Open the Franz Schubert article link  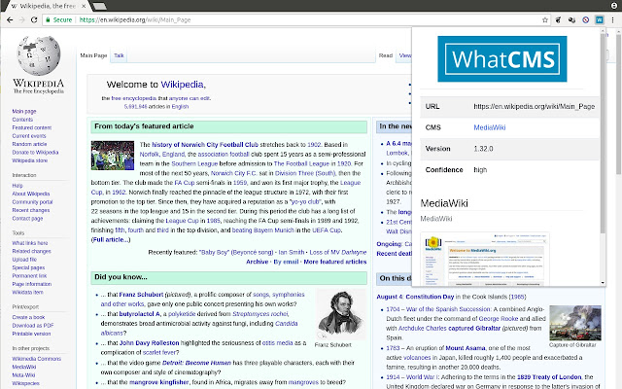tap(141, 295)
